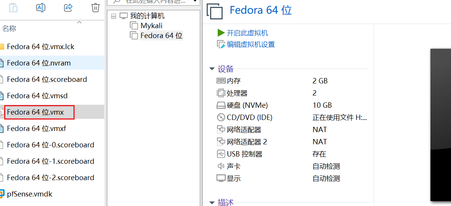
Task: Click the memory device icon
Action: point(221,81)
